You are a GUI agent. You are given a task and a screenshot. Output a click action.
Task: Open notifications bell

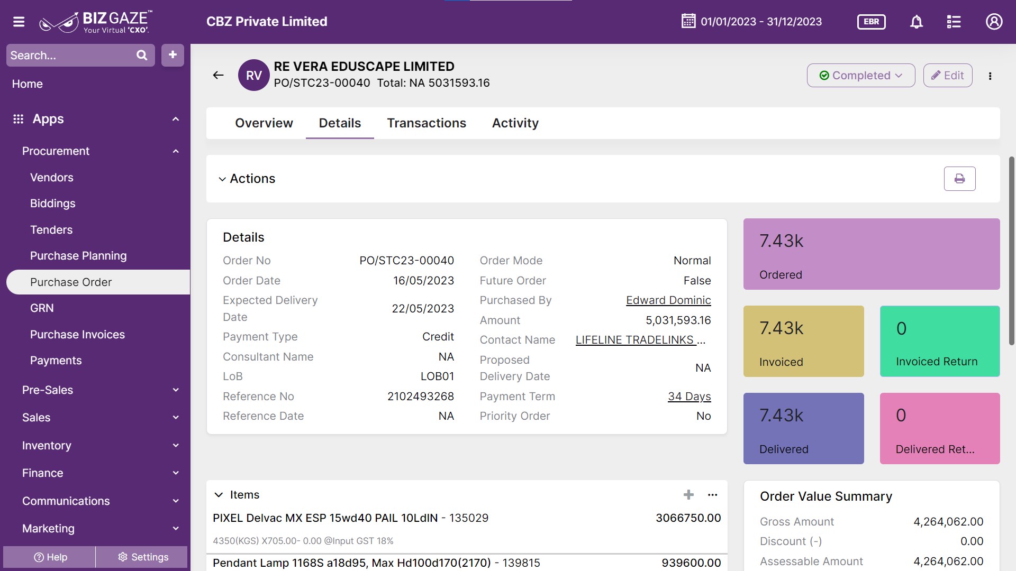(x=917, y=22)
